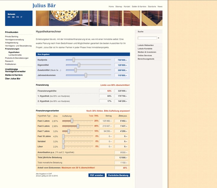Select Finanzierungen in the sidebar
Viewport: 217px width, 188px height.
point(12,49)
